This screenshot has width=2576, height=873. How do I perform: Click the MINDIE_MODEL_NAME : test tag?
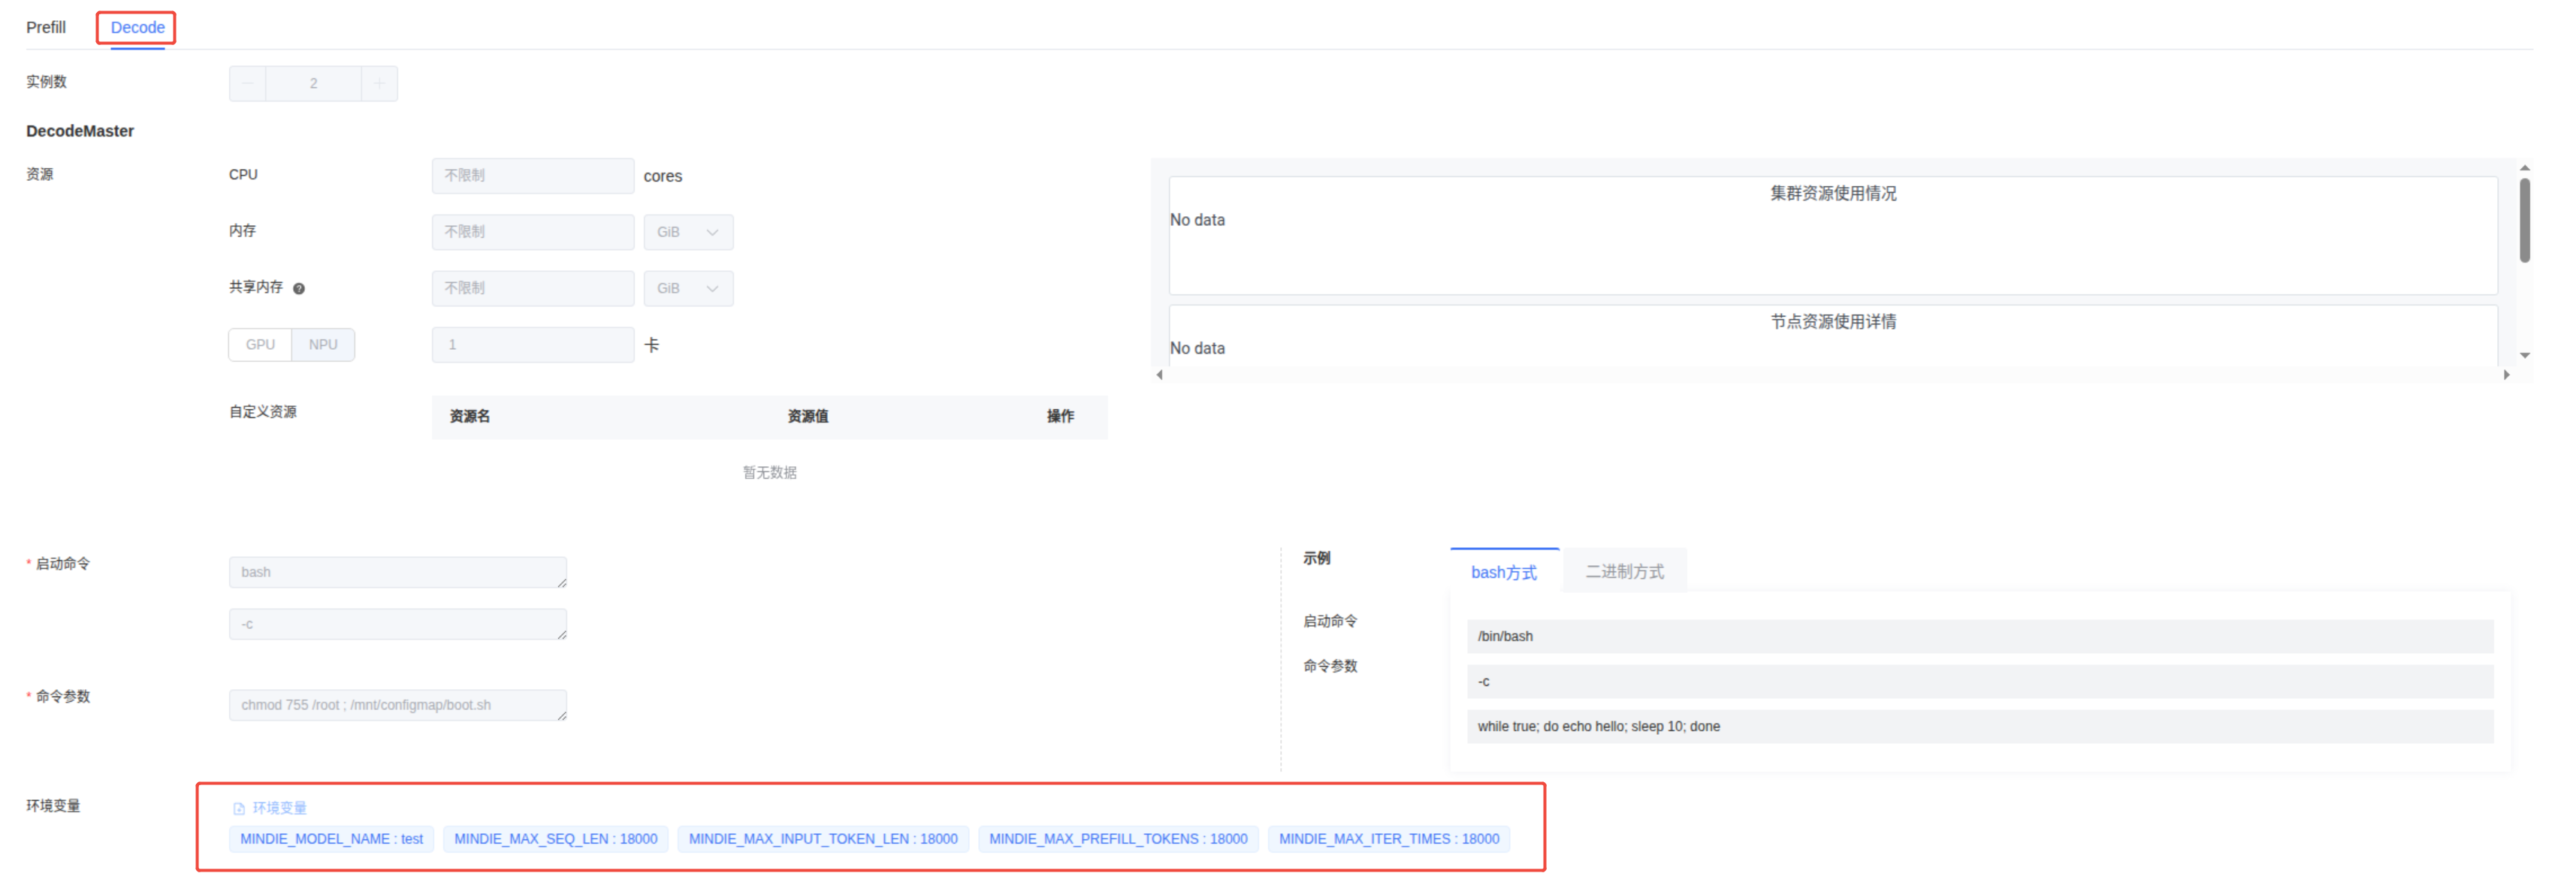click(x=331, y=839)
